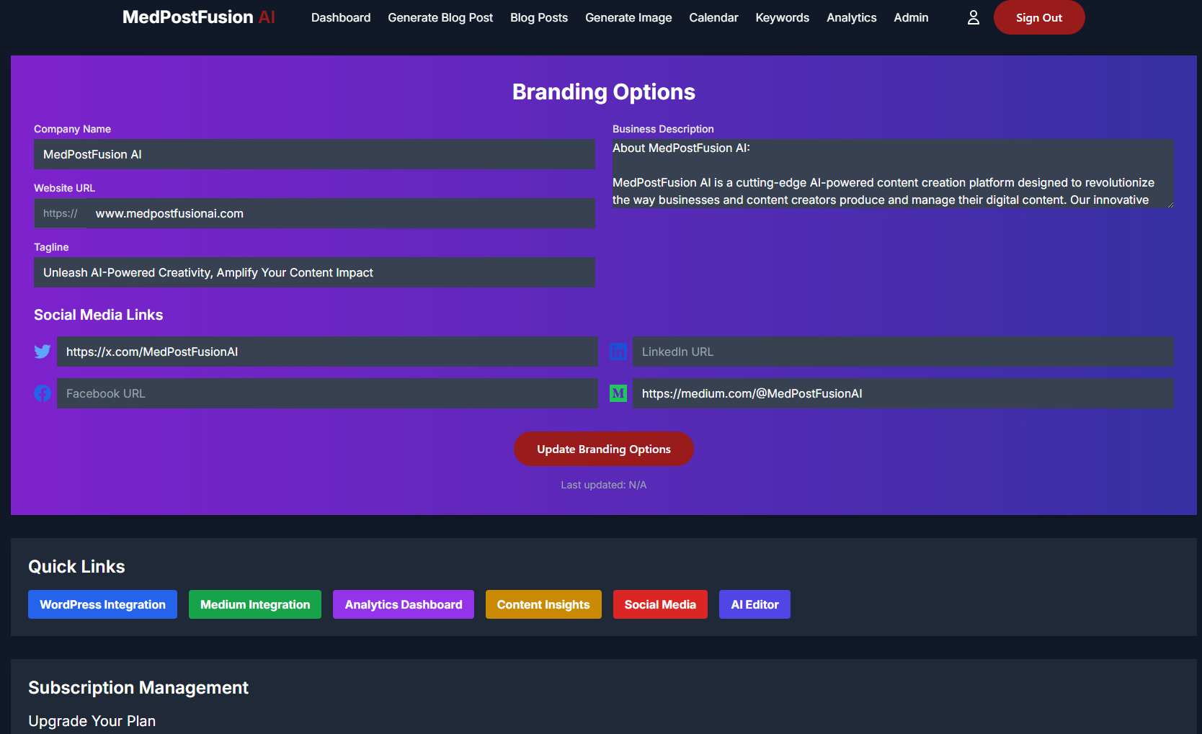Open Social Media quick link
Viewport: 1202px width, 734px height.
[660, 604]
